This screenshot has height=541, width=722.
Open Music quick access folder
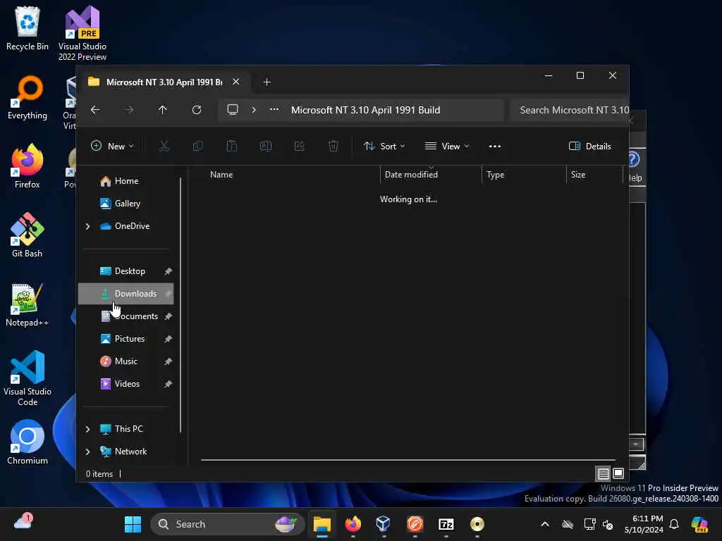(126, 361)
